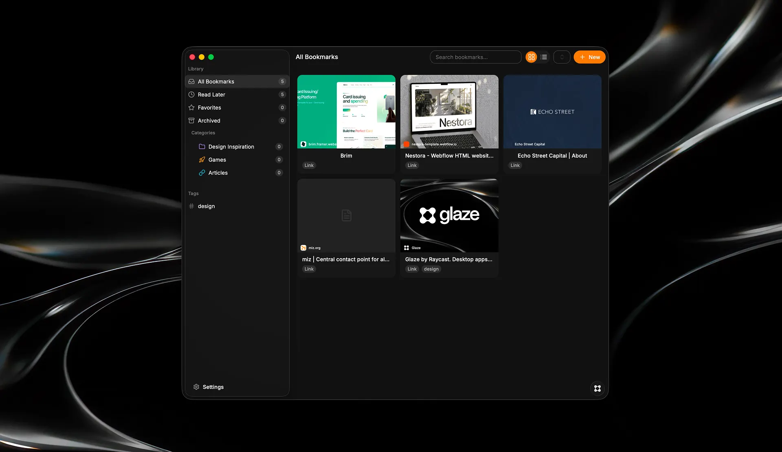The height and width of the screenshot is (452, 782).
Task: Click the green fullscreen window button
Action: (x=211, y=57)
